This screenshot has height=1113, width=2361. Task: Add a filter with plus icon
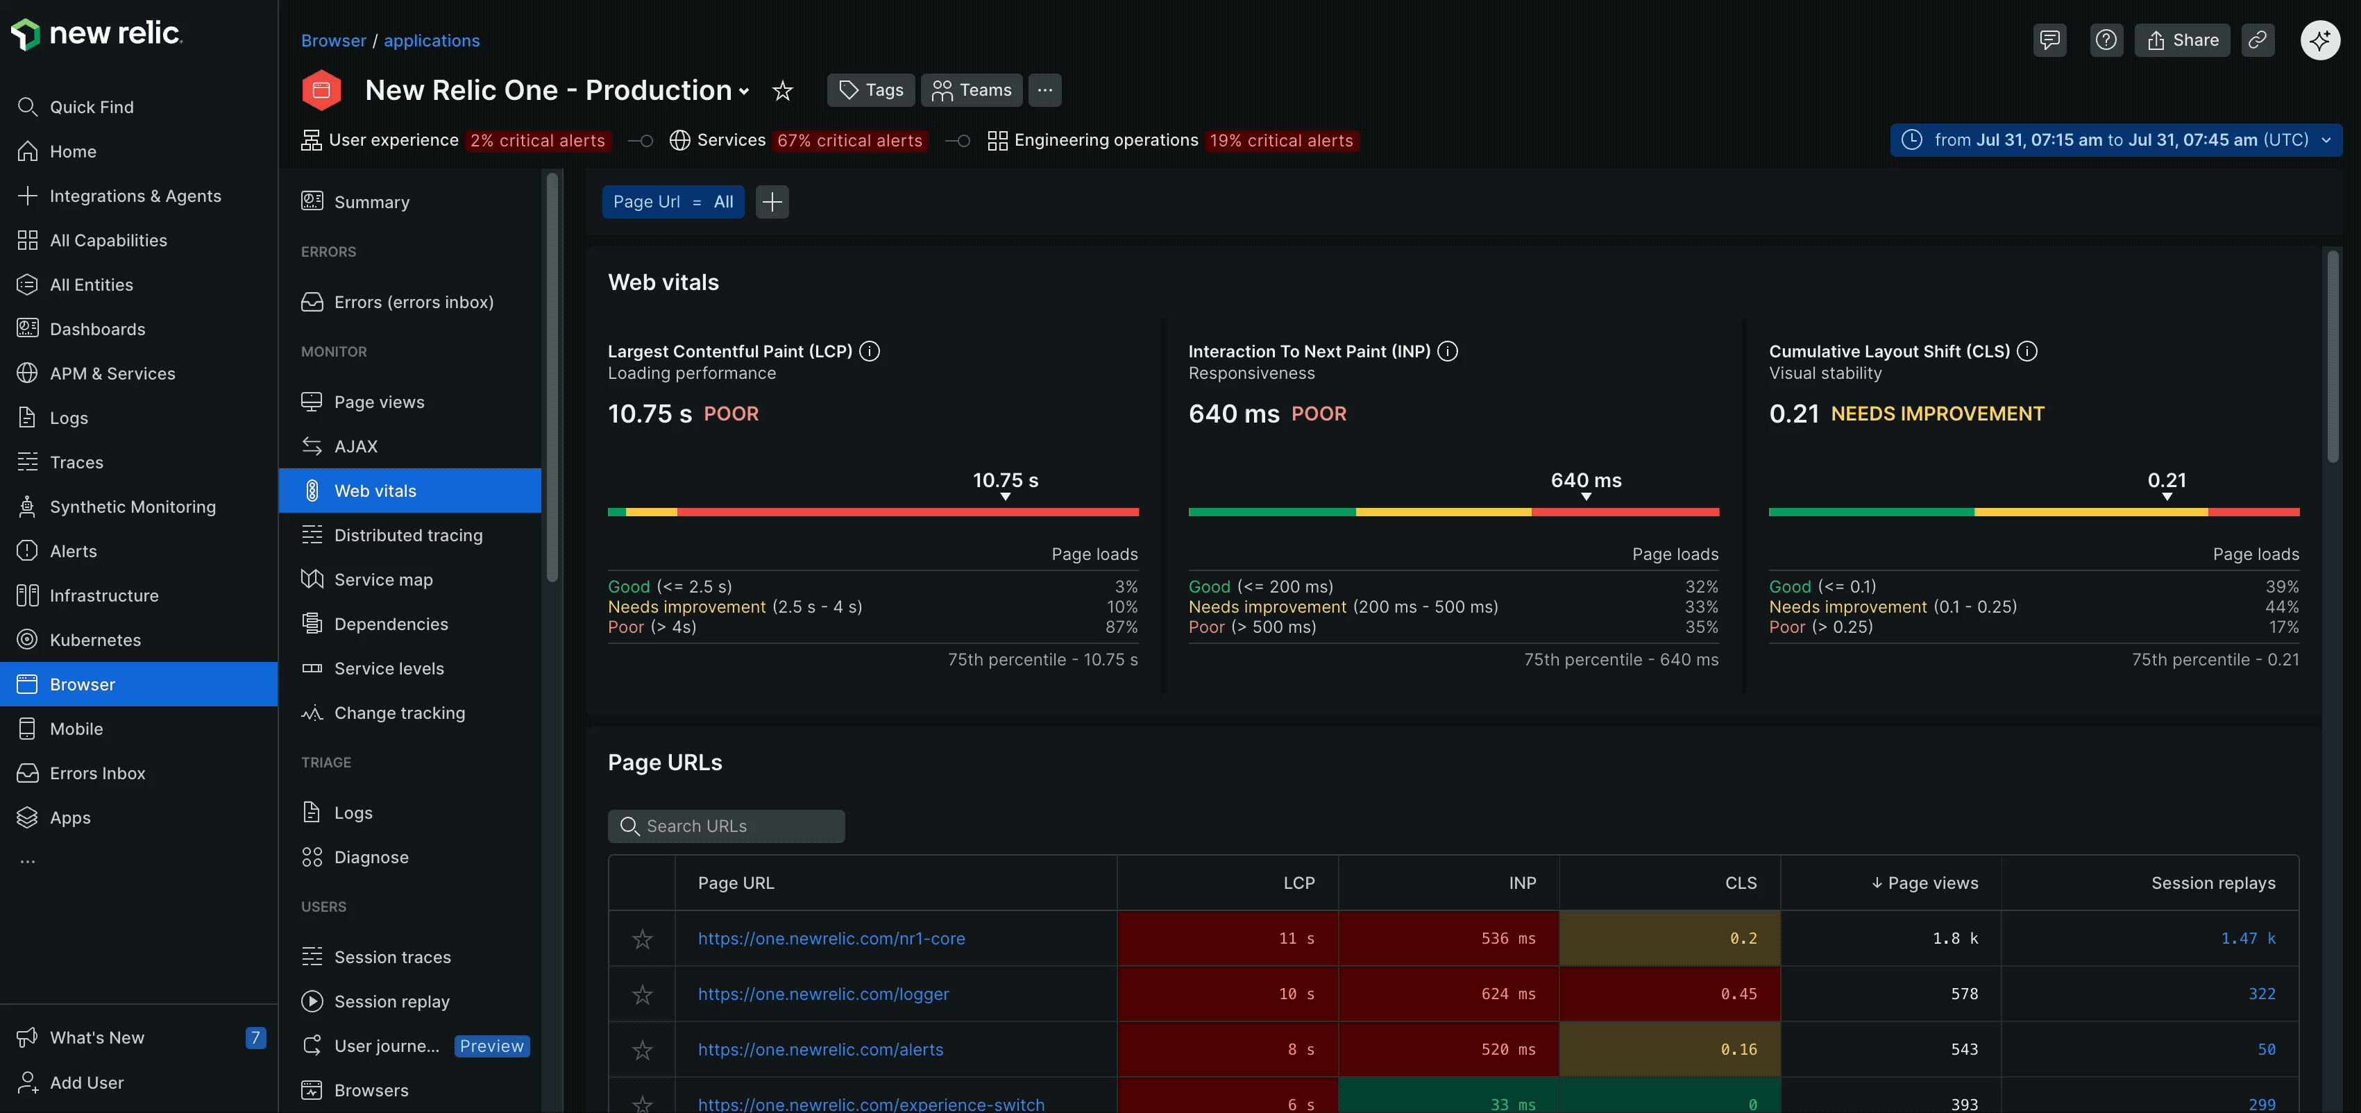pos(772,203)
